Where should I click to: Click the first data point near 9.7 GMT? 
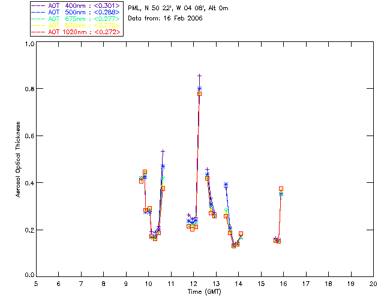(142, 180)
